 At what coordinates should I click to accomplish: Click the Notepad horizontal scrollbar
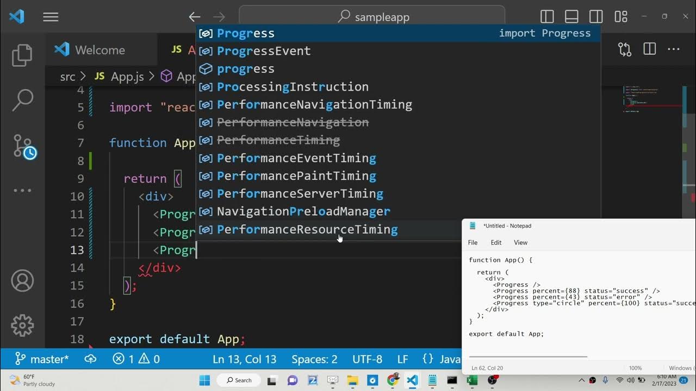[x=527, y=357]
